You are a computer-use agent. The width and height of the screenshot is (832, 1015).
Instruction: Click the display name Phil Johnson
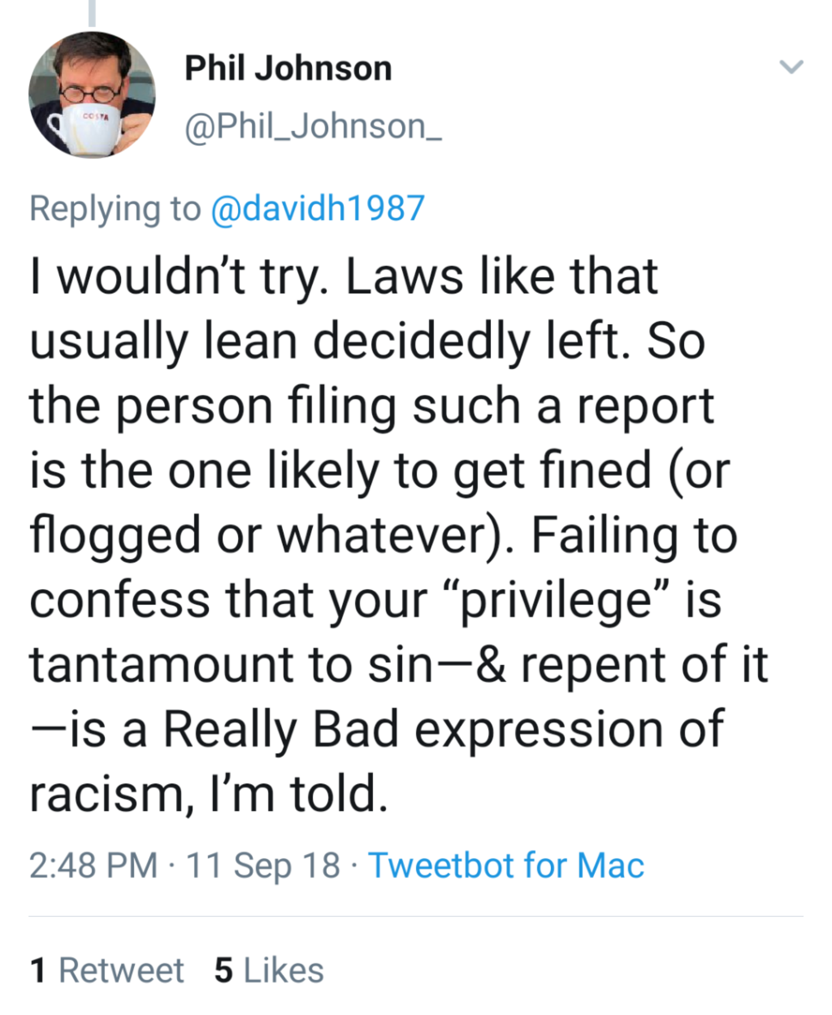point(288,68)
